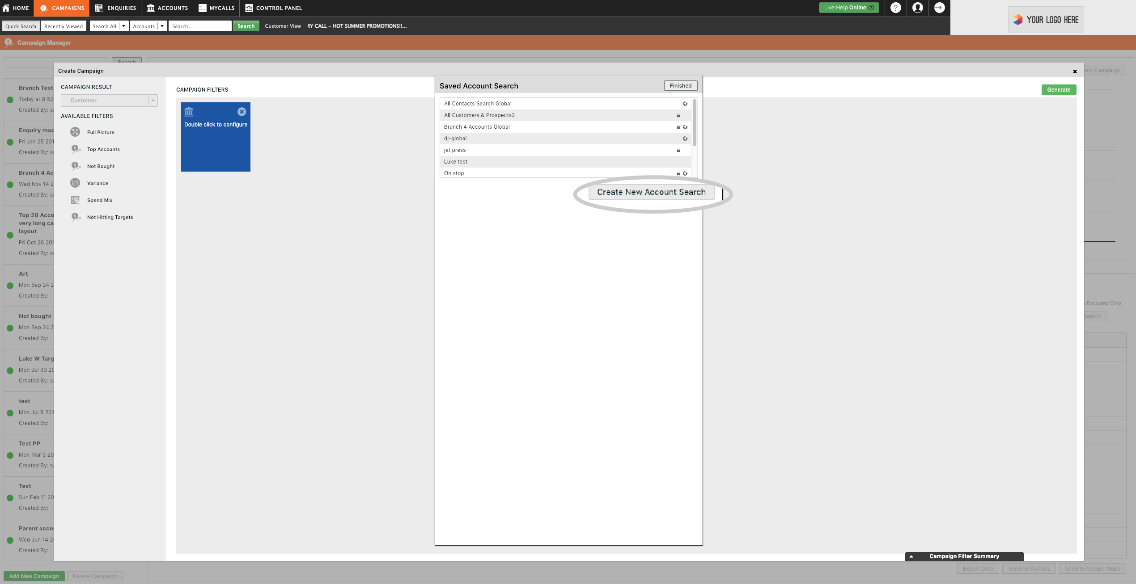Click the Variance filter icon
The height and width of the screenshot is (584, 1136).
[x=75, y=183]
